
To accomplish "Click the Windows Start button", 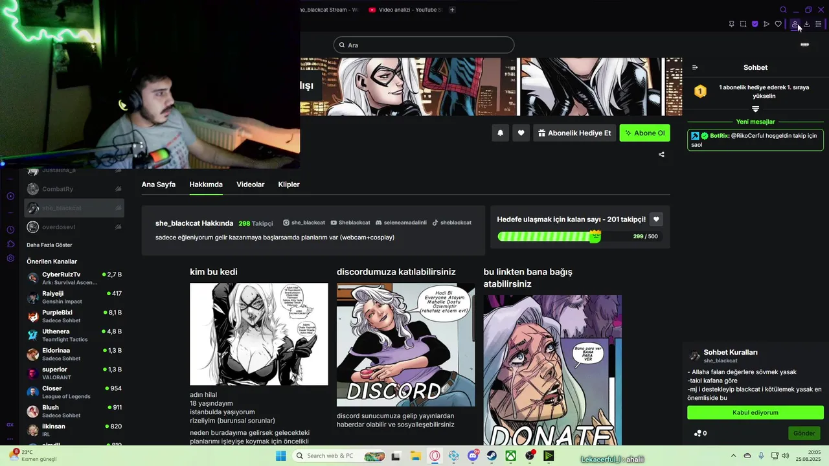I will coord(280,456).
